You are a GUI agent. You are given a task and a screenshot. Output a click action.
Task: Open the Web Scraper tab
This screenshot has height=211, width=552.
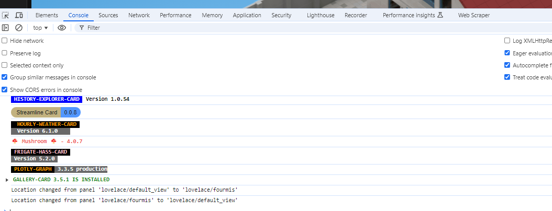coord(474,16)
